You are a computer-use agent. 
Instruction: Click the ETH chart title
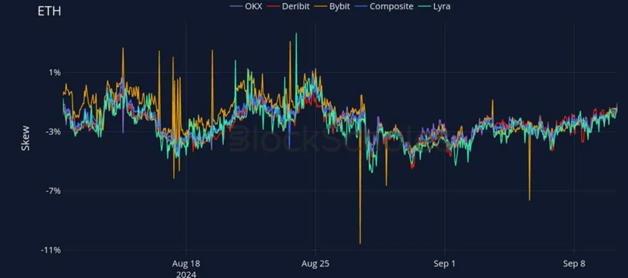(x=49, y=11)
